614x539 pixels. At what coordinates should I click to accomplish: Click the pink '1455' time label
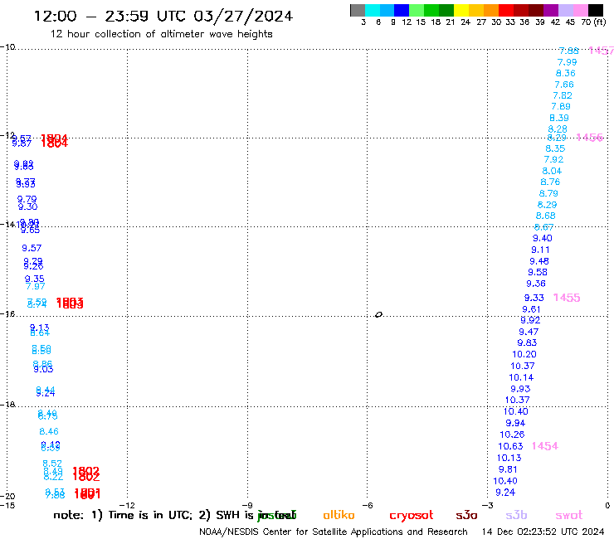pos(567,298)
